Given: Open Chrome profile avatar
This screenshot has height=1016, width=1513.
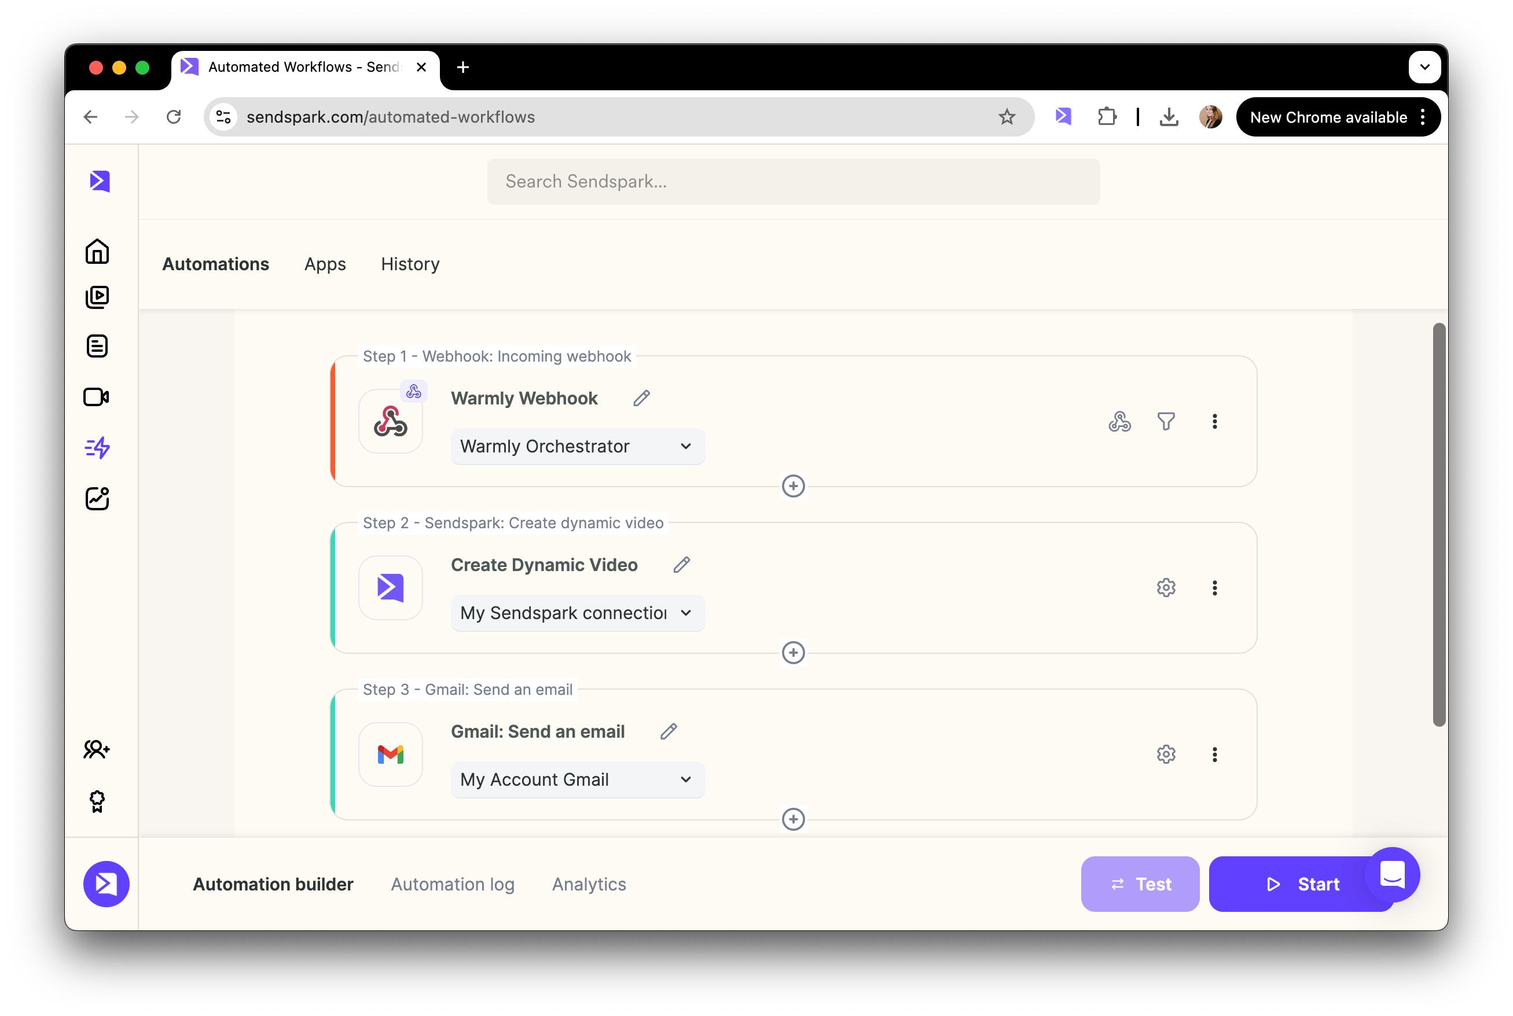Looking at the screenshot, I should (x=1210, y=117).
